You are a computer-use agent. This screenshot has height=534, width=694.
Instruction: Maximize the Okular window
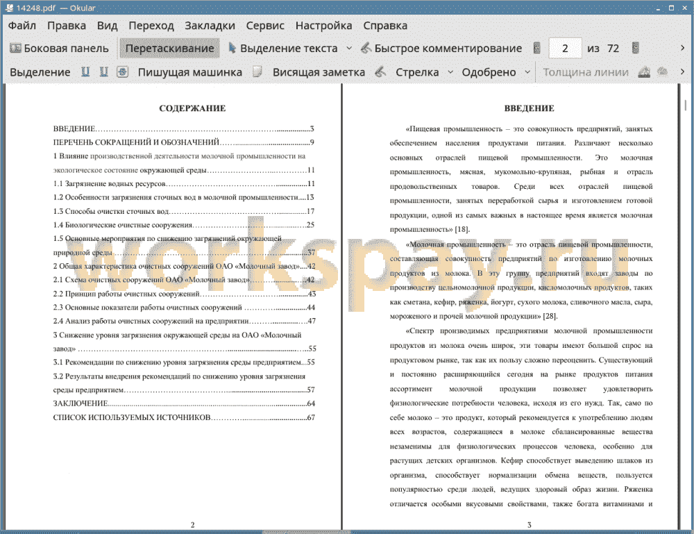[671, 8]
